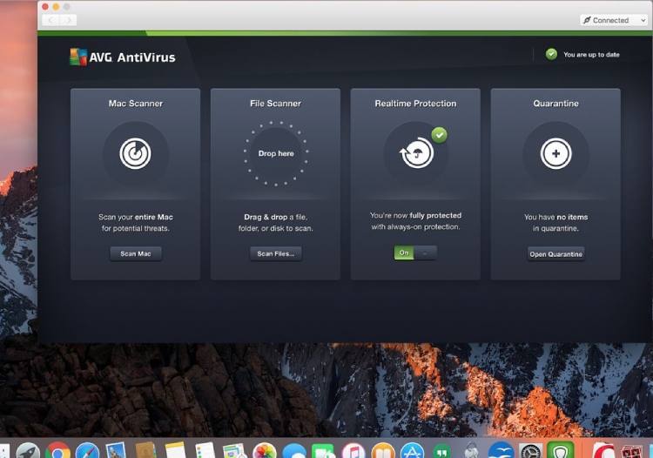
Task: Go back with the left arrow button
Action: click(x=50, y=20)
